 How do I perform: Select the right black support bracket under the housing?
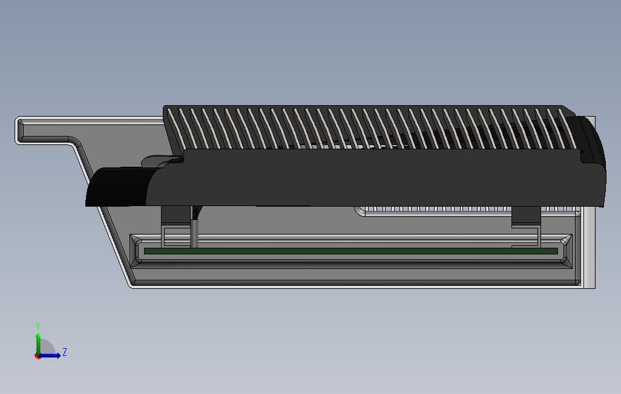click(x=526, y=216)
